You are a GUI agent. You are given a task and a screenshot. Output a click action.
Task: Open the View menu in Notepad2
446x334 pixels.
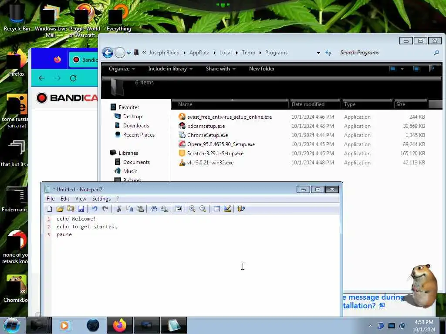(x=81, y=198)
